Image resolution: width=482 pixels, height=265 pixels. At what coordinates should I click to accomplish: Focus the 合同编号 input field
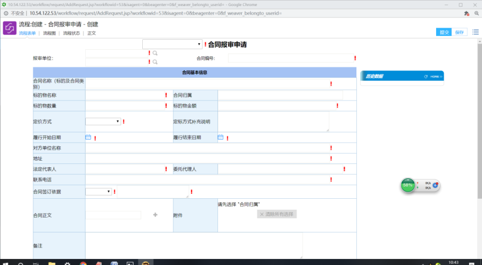click(291, 58)
